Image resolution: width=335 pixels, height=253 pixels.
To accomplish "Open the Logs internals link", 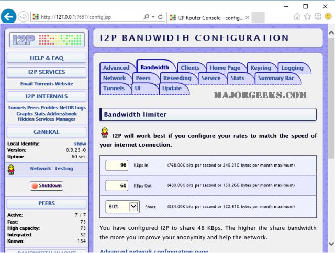I will [x=80, y=108].
